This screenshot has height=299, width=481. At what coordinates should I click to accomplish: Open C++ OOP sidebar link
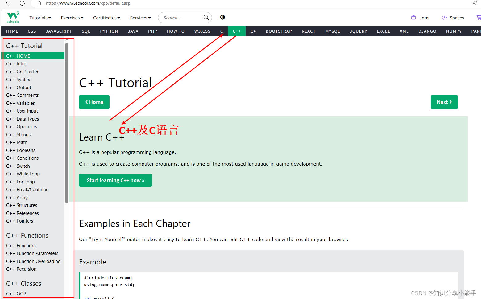pyautogui.click(x=33, y=294)
